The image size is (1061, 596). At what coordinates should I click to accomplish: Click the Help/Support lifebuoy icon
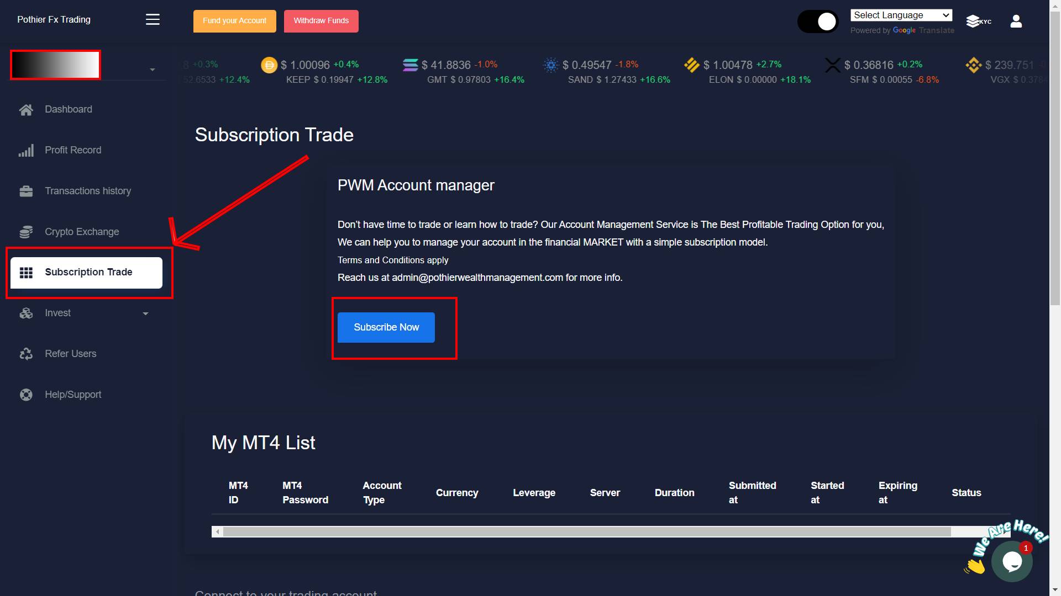(26, 395)
